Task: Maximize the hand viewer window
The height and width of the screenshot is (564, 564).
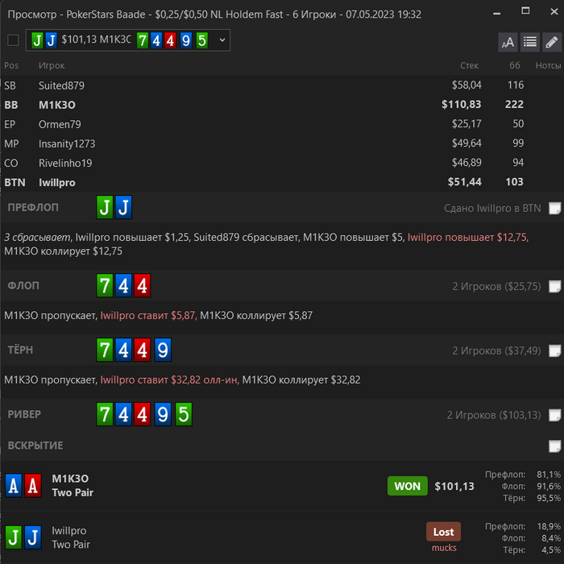Action: [525, 11]
